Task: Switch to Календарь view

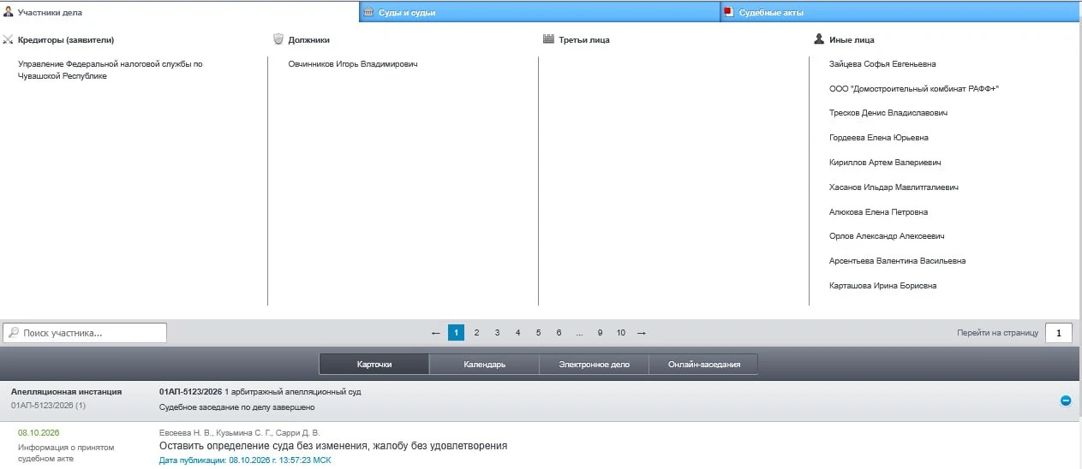Action: (x=484, y=365)
